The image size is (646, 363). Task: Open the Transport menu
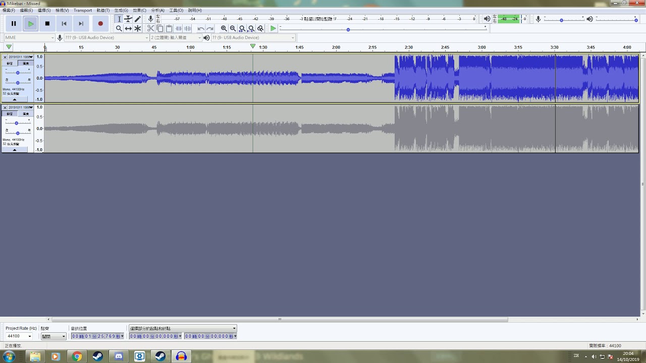point(83,10)
